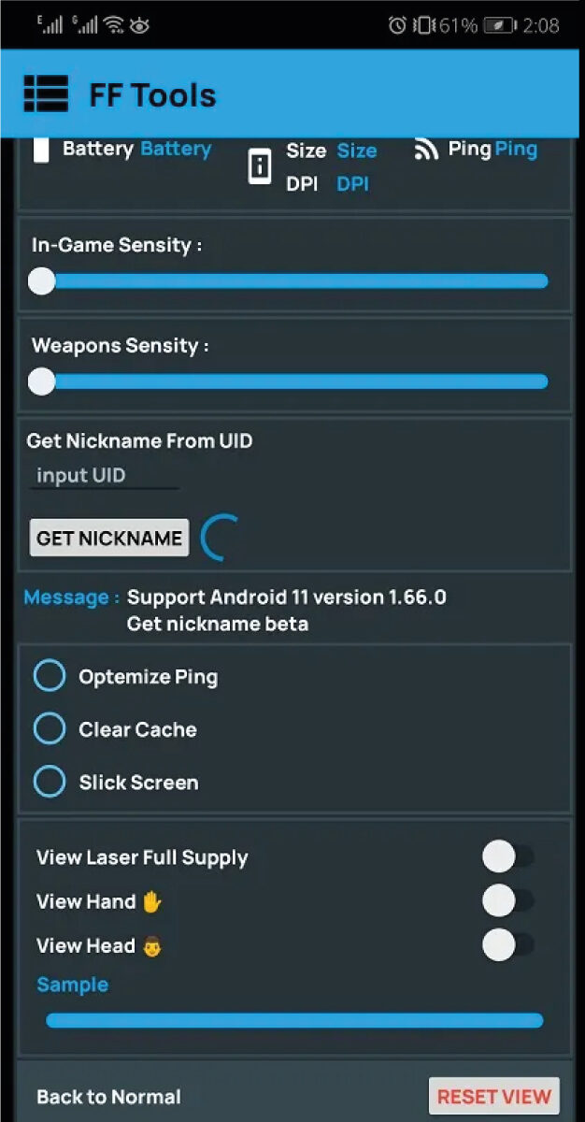Tap the ping signal wave icon
Image resolution: width=585 pixels, height=1122 pixels.
pos(426,149)
